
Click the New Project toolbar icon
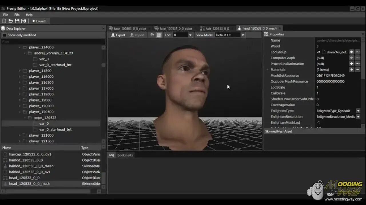4,21
